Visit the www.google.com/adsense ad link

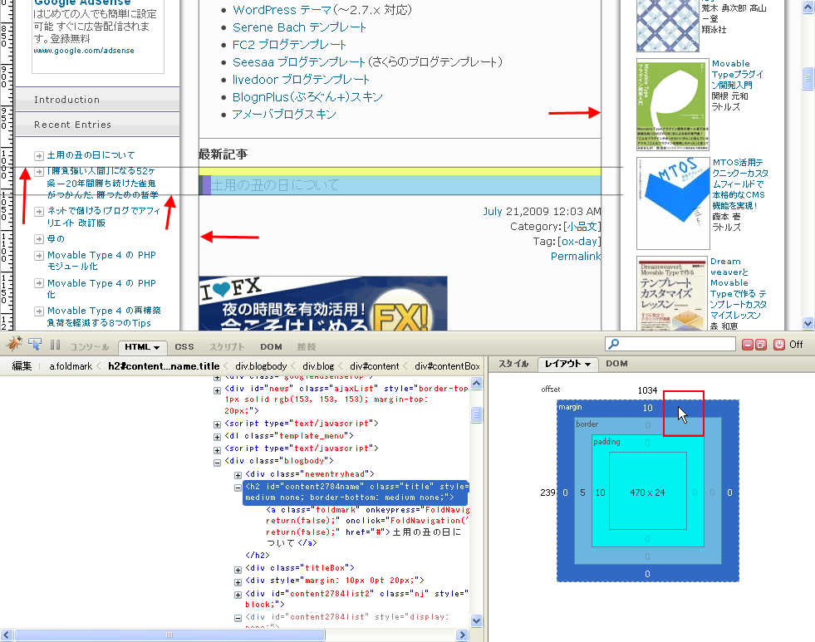(84, 51)
